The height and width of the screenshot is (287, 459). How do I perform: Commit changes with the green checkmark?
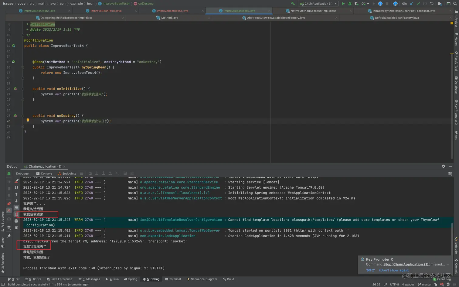pyautogui.click(x=418, y=4)
